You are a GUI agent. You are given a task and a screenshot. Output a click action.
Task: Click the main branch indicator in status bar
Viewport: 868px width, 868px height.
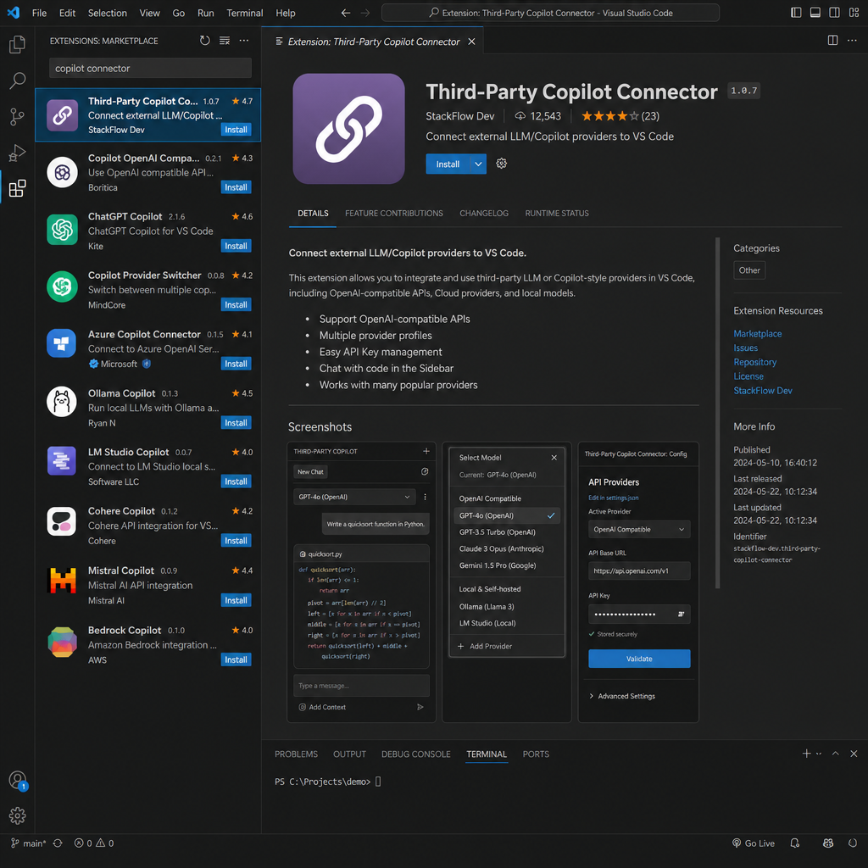[x=28, y=843]
